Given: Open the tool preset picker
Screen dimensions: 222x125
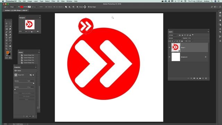Looking at the screenshot, I should 6,7.
